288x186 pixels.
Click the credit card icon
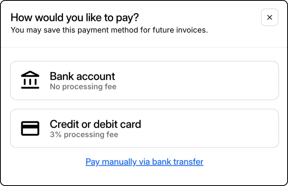pyautogui.click(x=30, y=128)
